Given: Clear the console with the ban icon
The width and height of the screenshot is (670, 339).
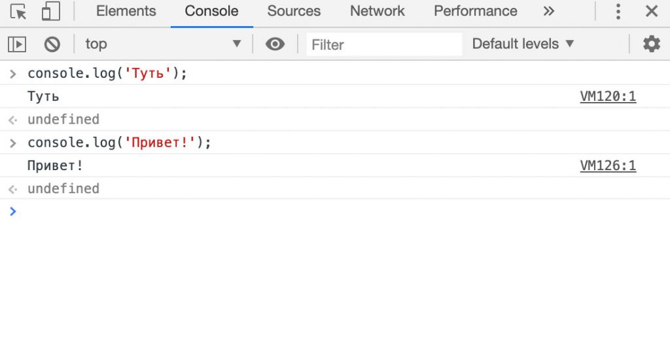Looking at the screenshot, I should pyautogui.click(x=52, y=45).
